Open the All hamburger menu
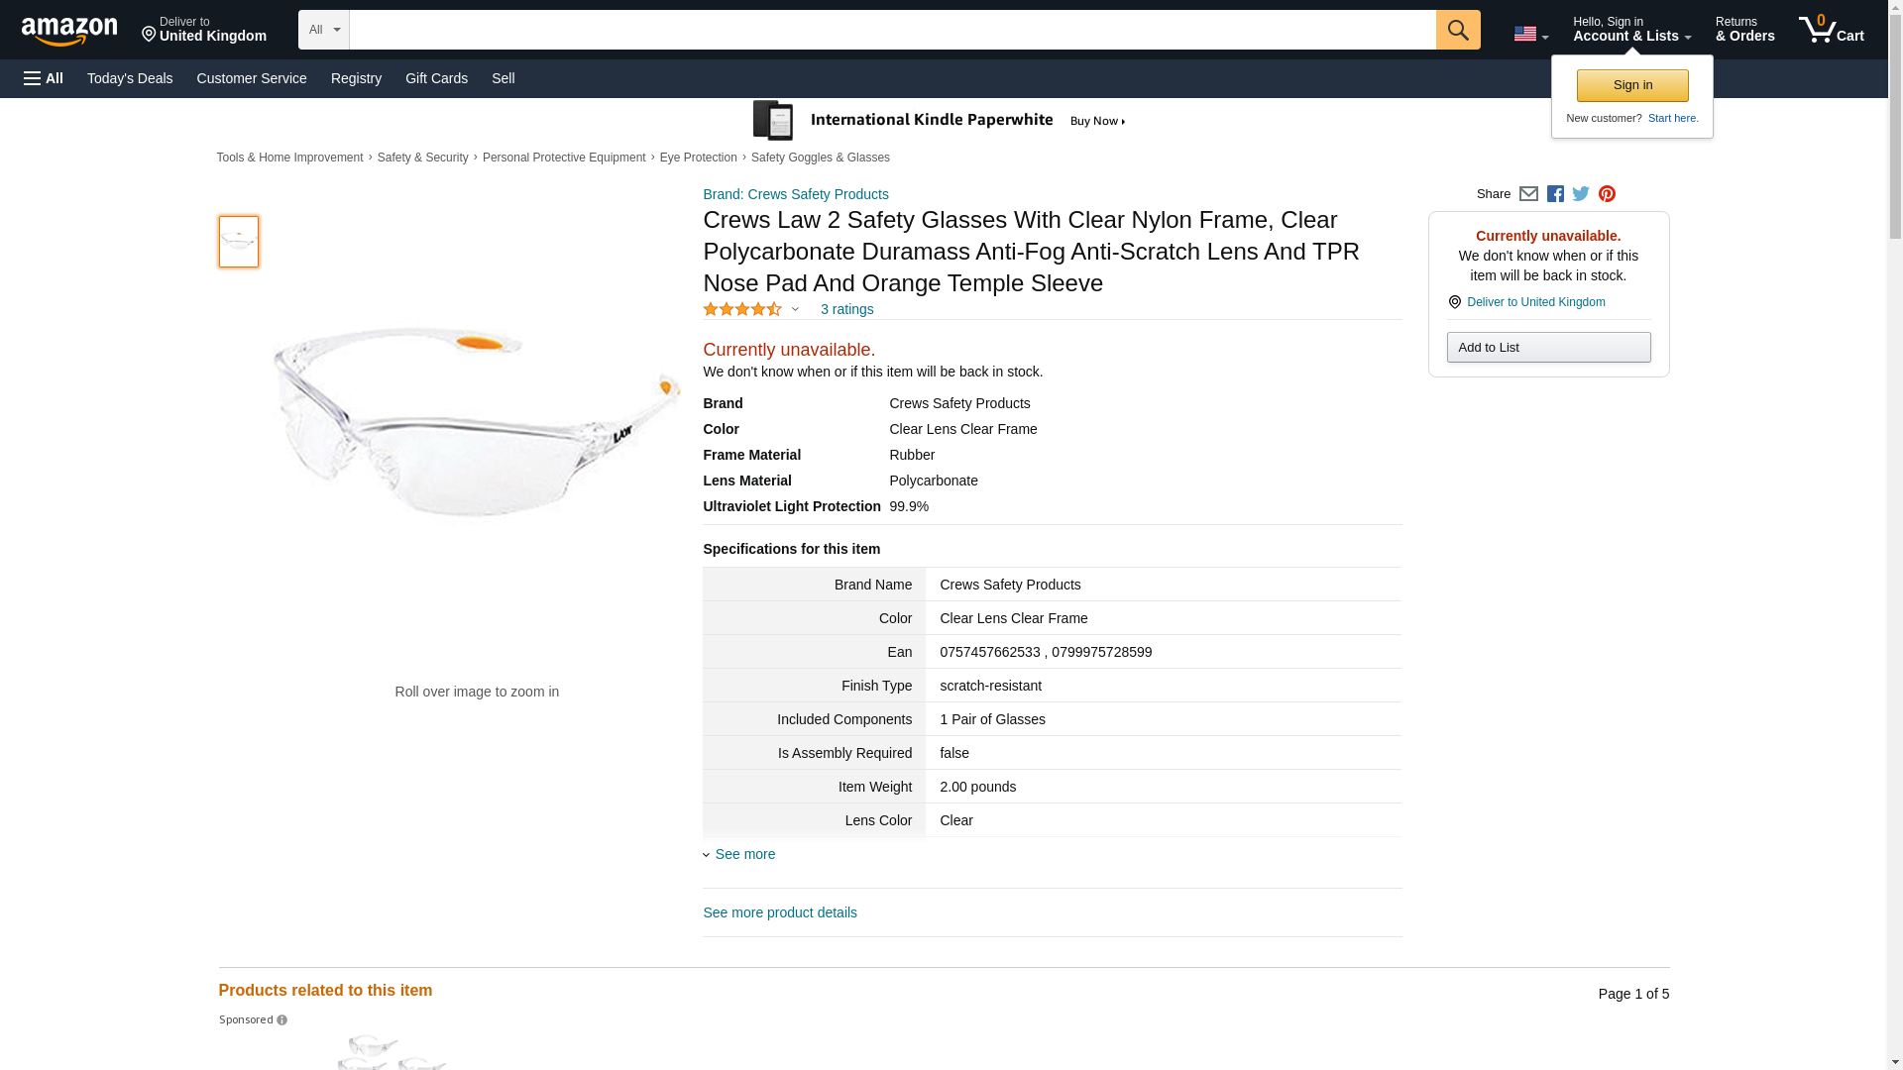The width and height of the screenshot is (1903, 1070). [44, 78]
